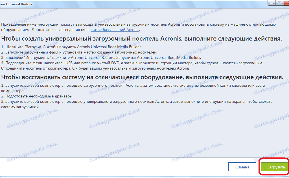Image resolution: width=289 pixels, height=178 pixels.
Task: Click step 2 Подготовьте необходимые драйверы
Action: 37,96
